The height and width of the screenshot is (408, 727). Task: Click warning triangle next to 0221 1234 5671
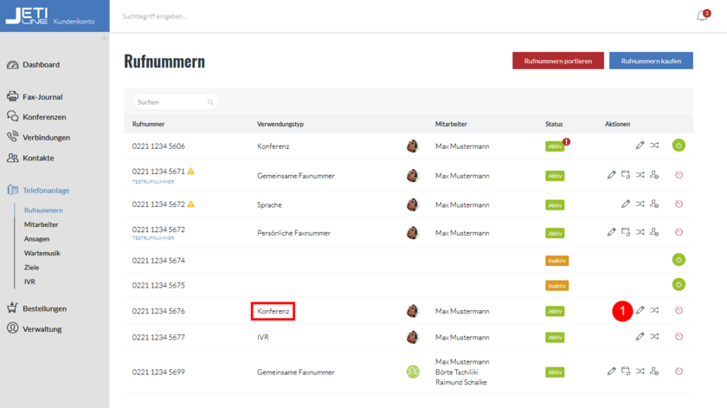click(x=190, y=172)
